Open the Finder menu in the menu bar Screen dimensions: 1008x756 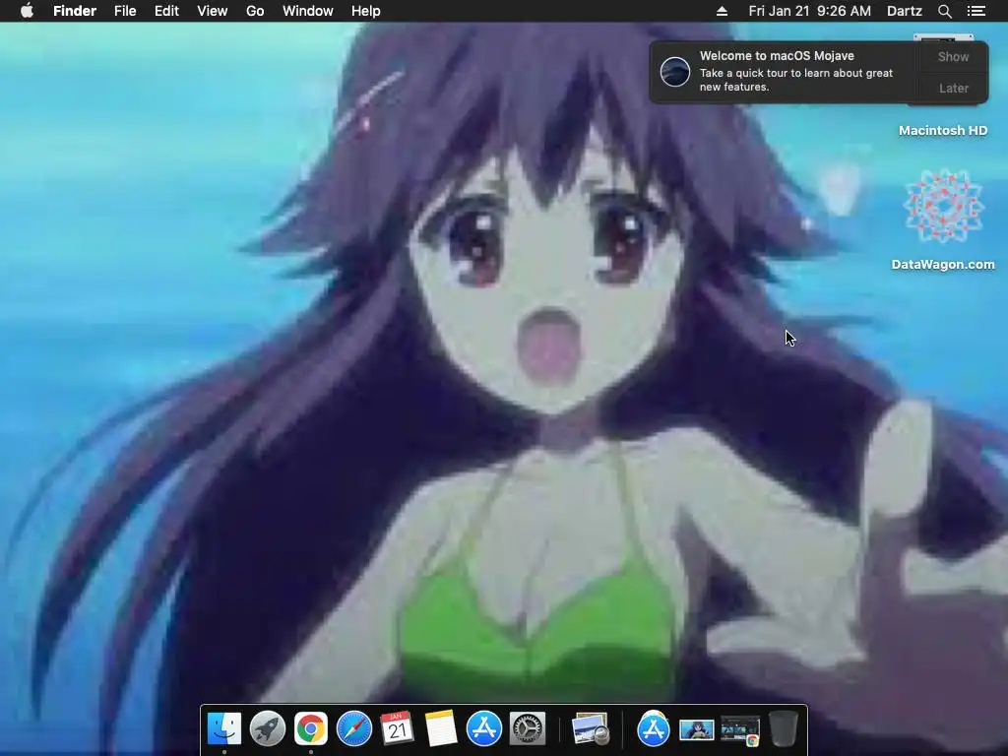75,11
